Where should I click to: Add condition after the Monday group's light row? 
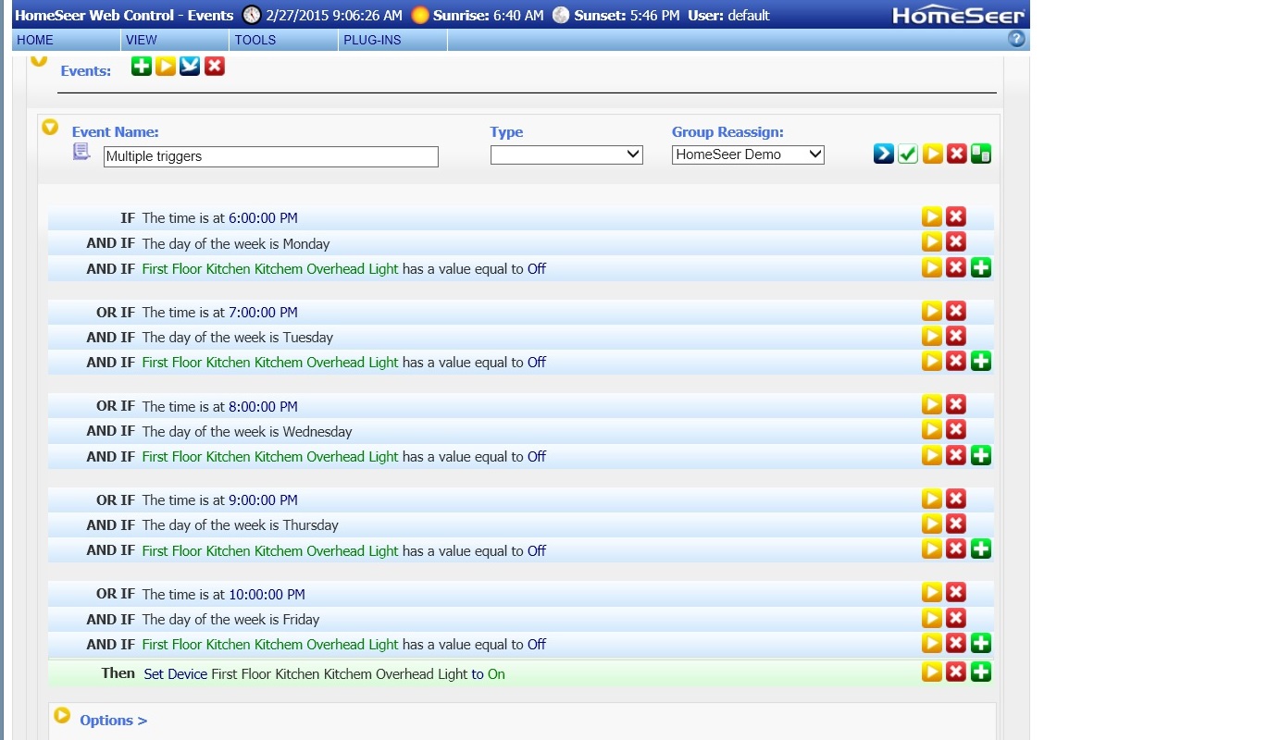click(x=981, y=267)
